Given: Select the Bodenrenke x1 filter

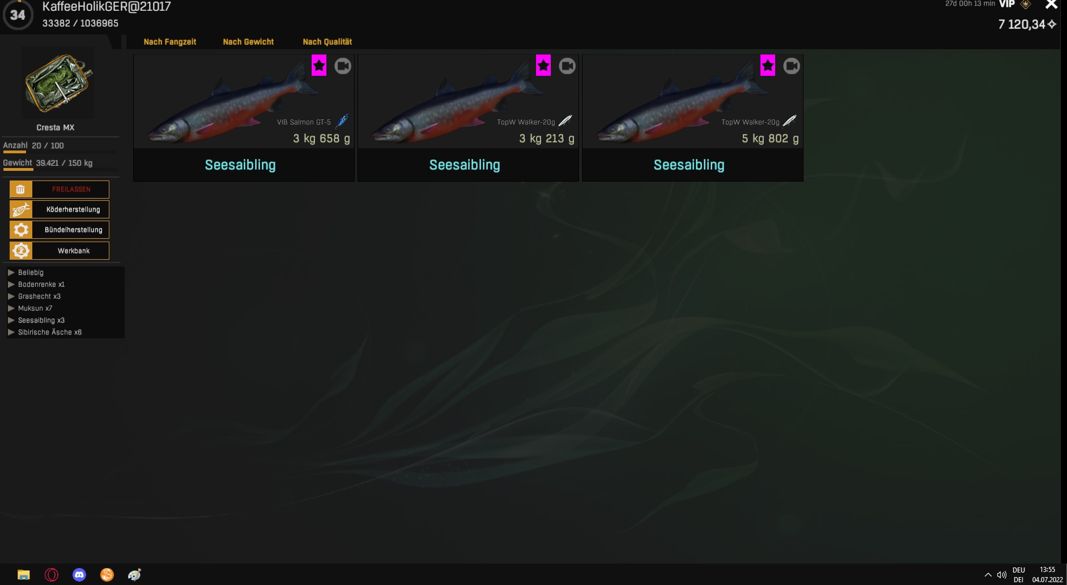Looking at the screenshot, I should (41, 285).
